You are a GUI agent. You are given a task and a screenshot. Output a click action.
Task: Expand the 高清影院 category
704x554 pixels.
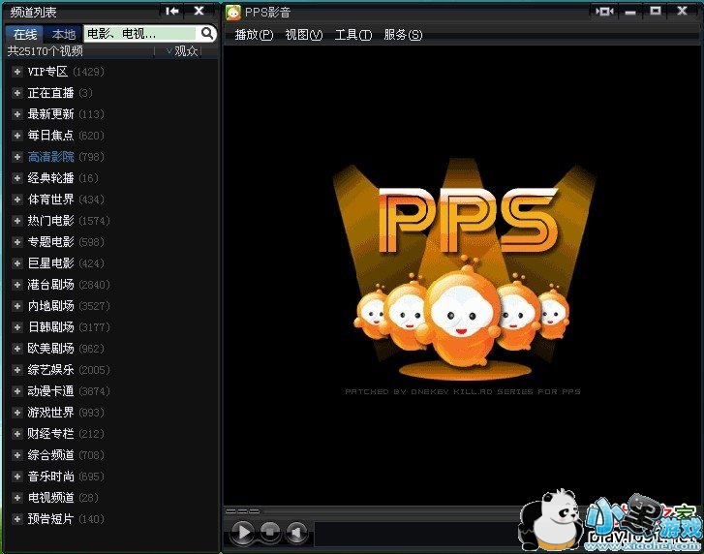tap(17, 157)
